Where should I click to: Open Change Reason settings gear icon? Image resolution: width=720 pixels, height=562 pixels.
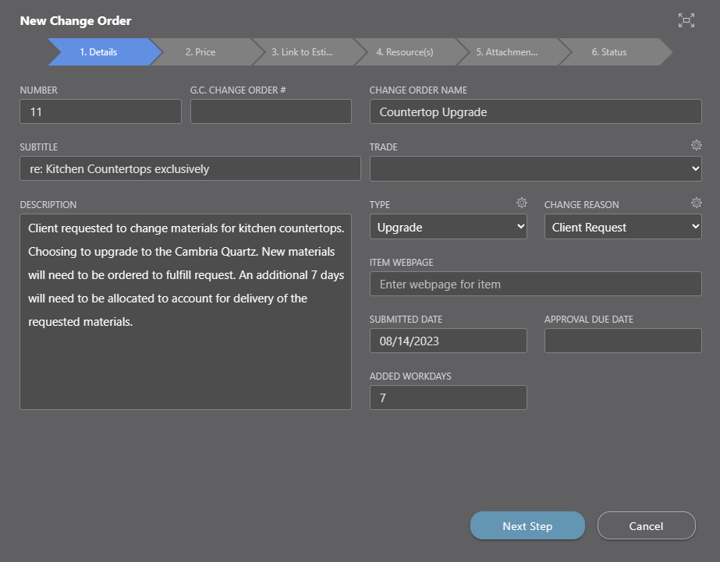(x=696, y=203)
